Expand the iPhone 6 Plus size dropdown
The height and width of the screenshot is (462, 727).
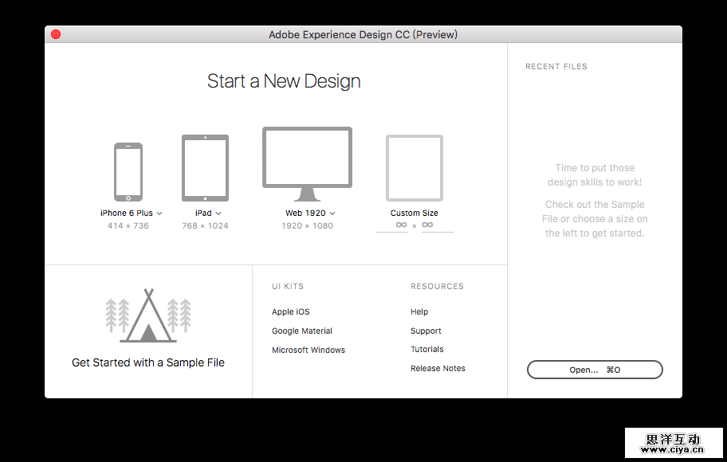coord(159,213)
